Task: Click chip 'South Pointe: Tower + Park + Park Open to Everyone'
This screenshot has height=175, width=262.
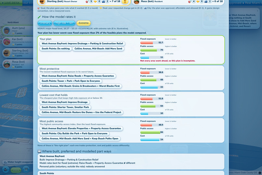Action: 71,81
